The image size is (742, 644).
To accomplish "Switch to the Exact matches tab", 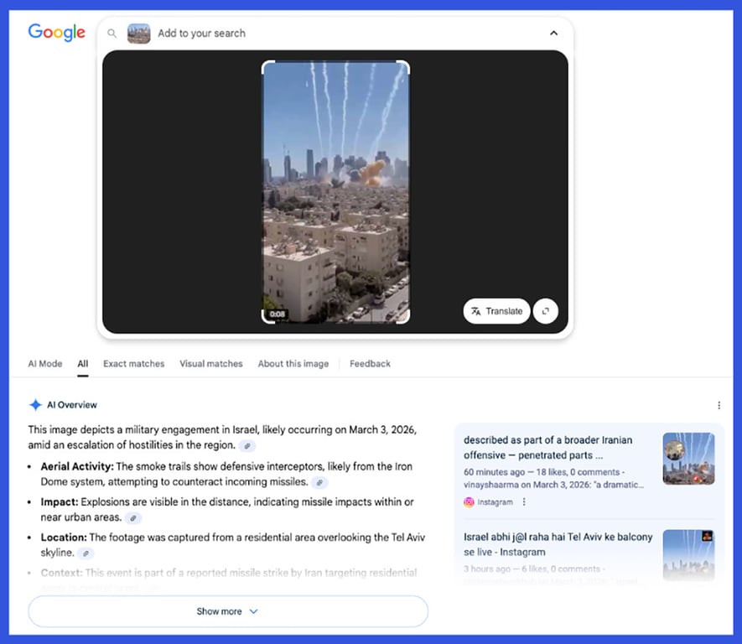I will [x=134, y=364].
